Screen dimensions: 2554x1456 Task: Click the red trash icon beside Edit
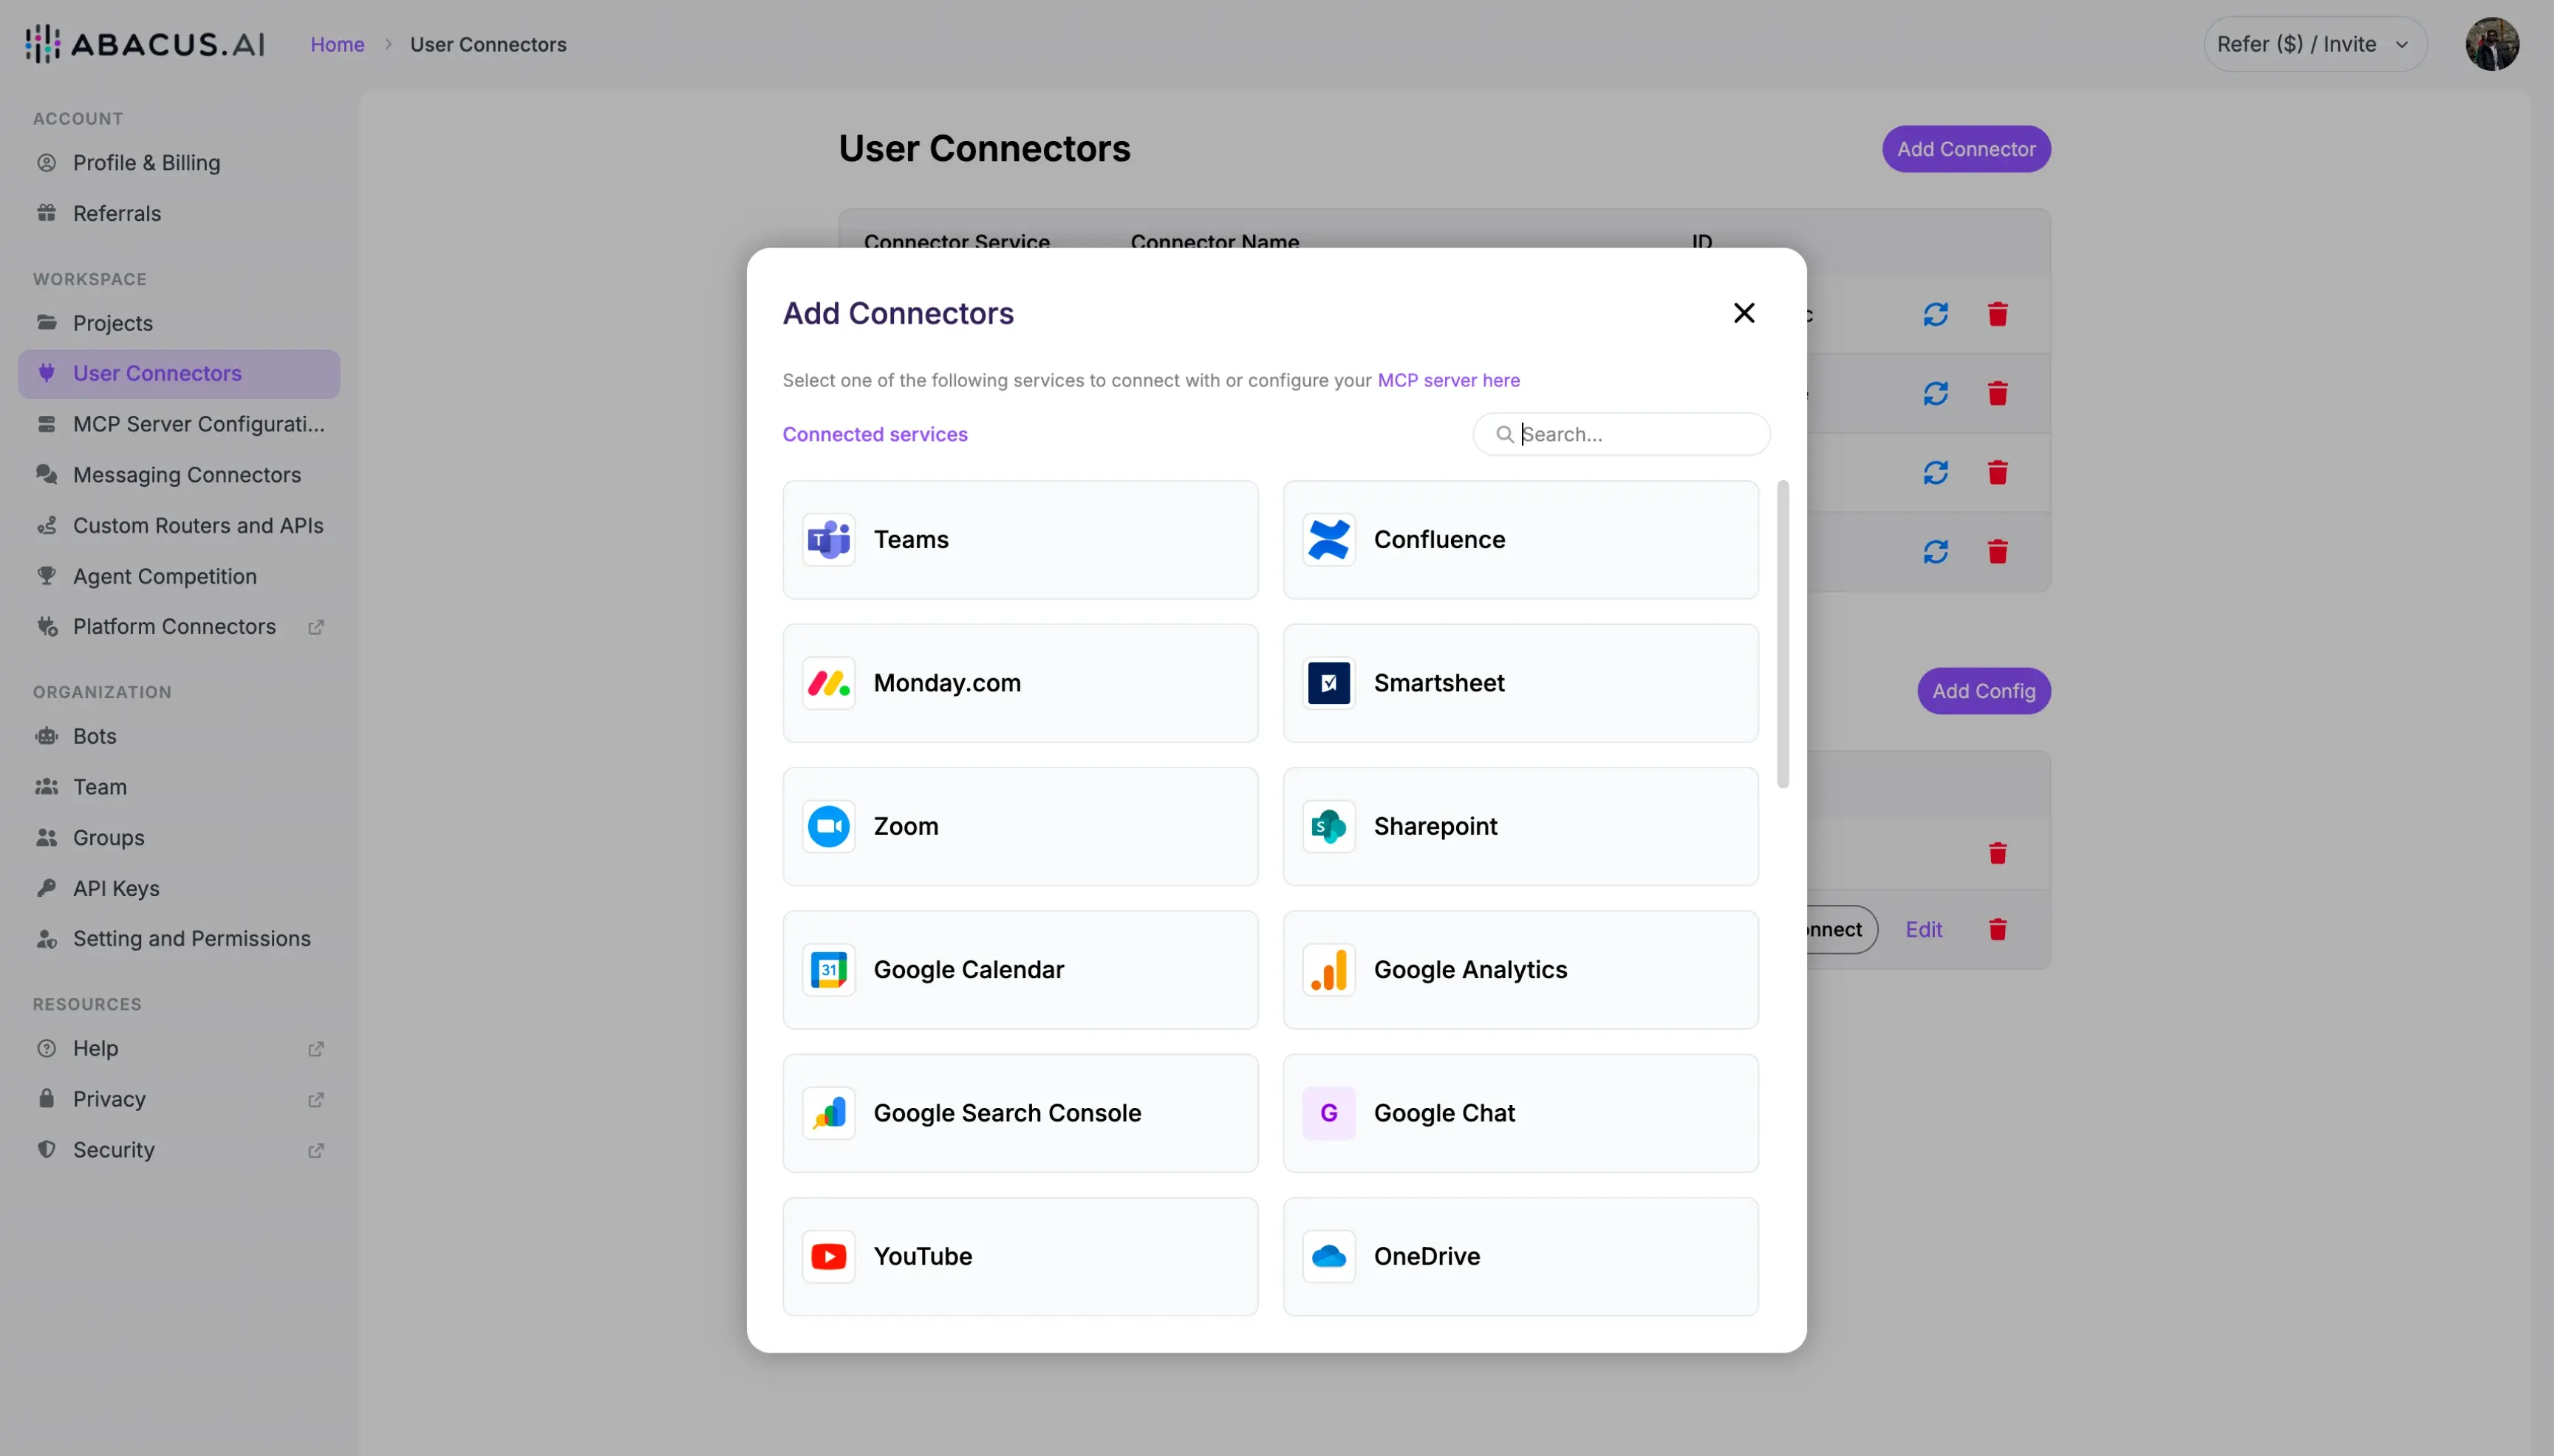click(1997, 930)
